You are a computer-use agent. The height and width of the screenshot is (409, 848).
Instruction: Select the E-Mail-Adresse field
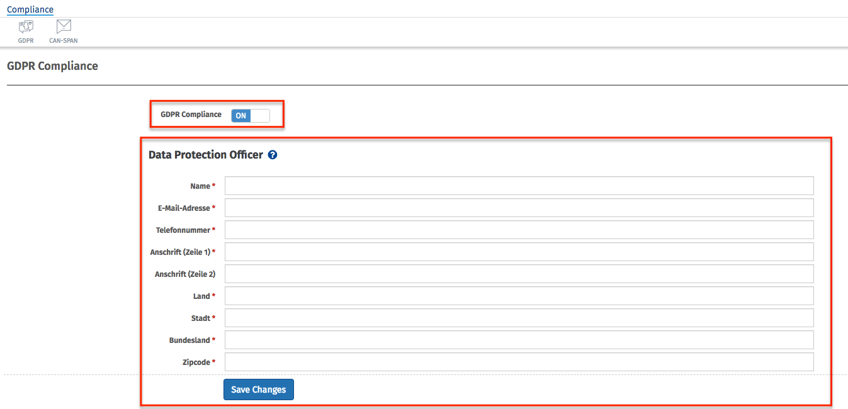519,208
